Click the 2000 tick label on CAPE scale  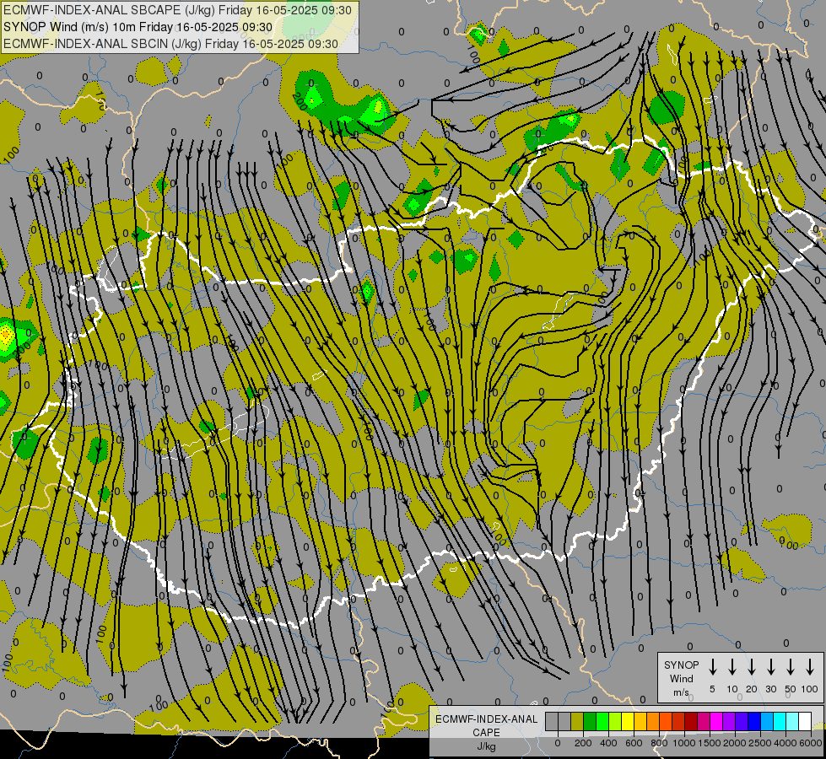pos(735,743)
